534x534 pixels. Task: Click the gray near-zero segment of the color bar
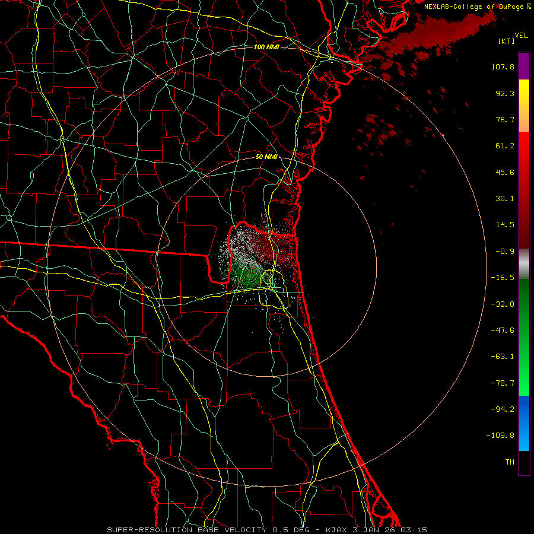524,264
